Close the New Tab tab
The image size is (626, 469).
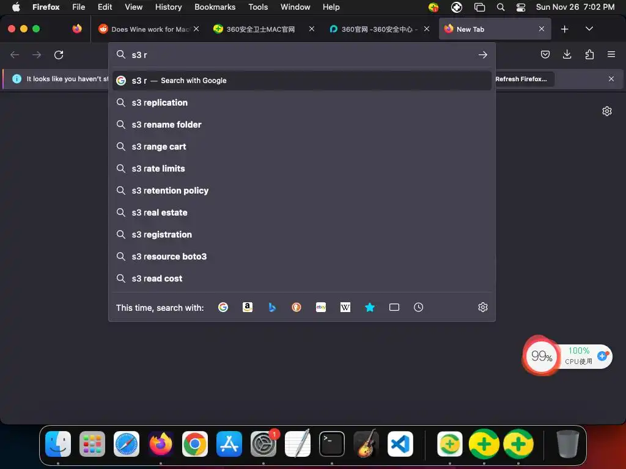[x=542, y=29]
